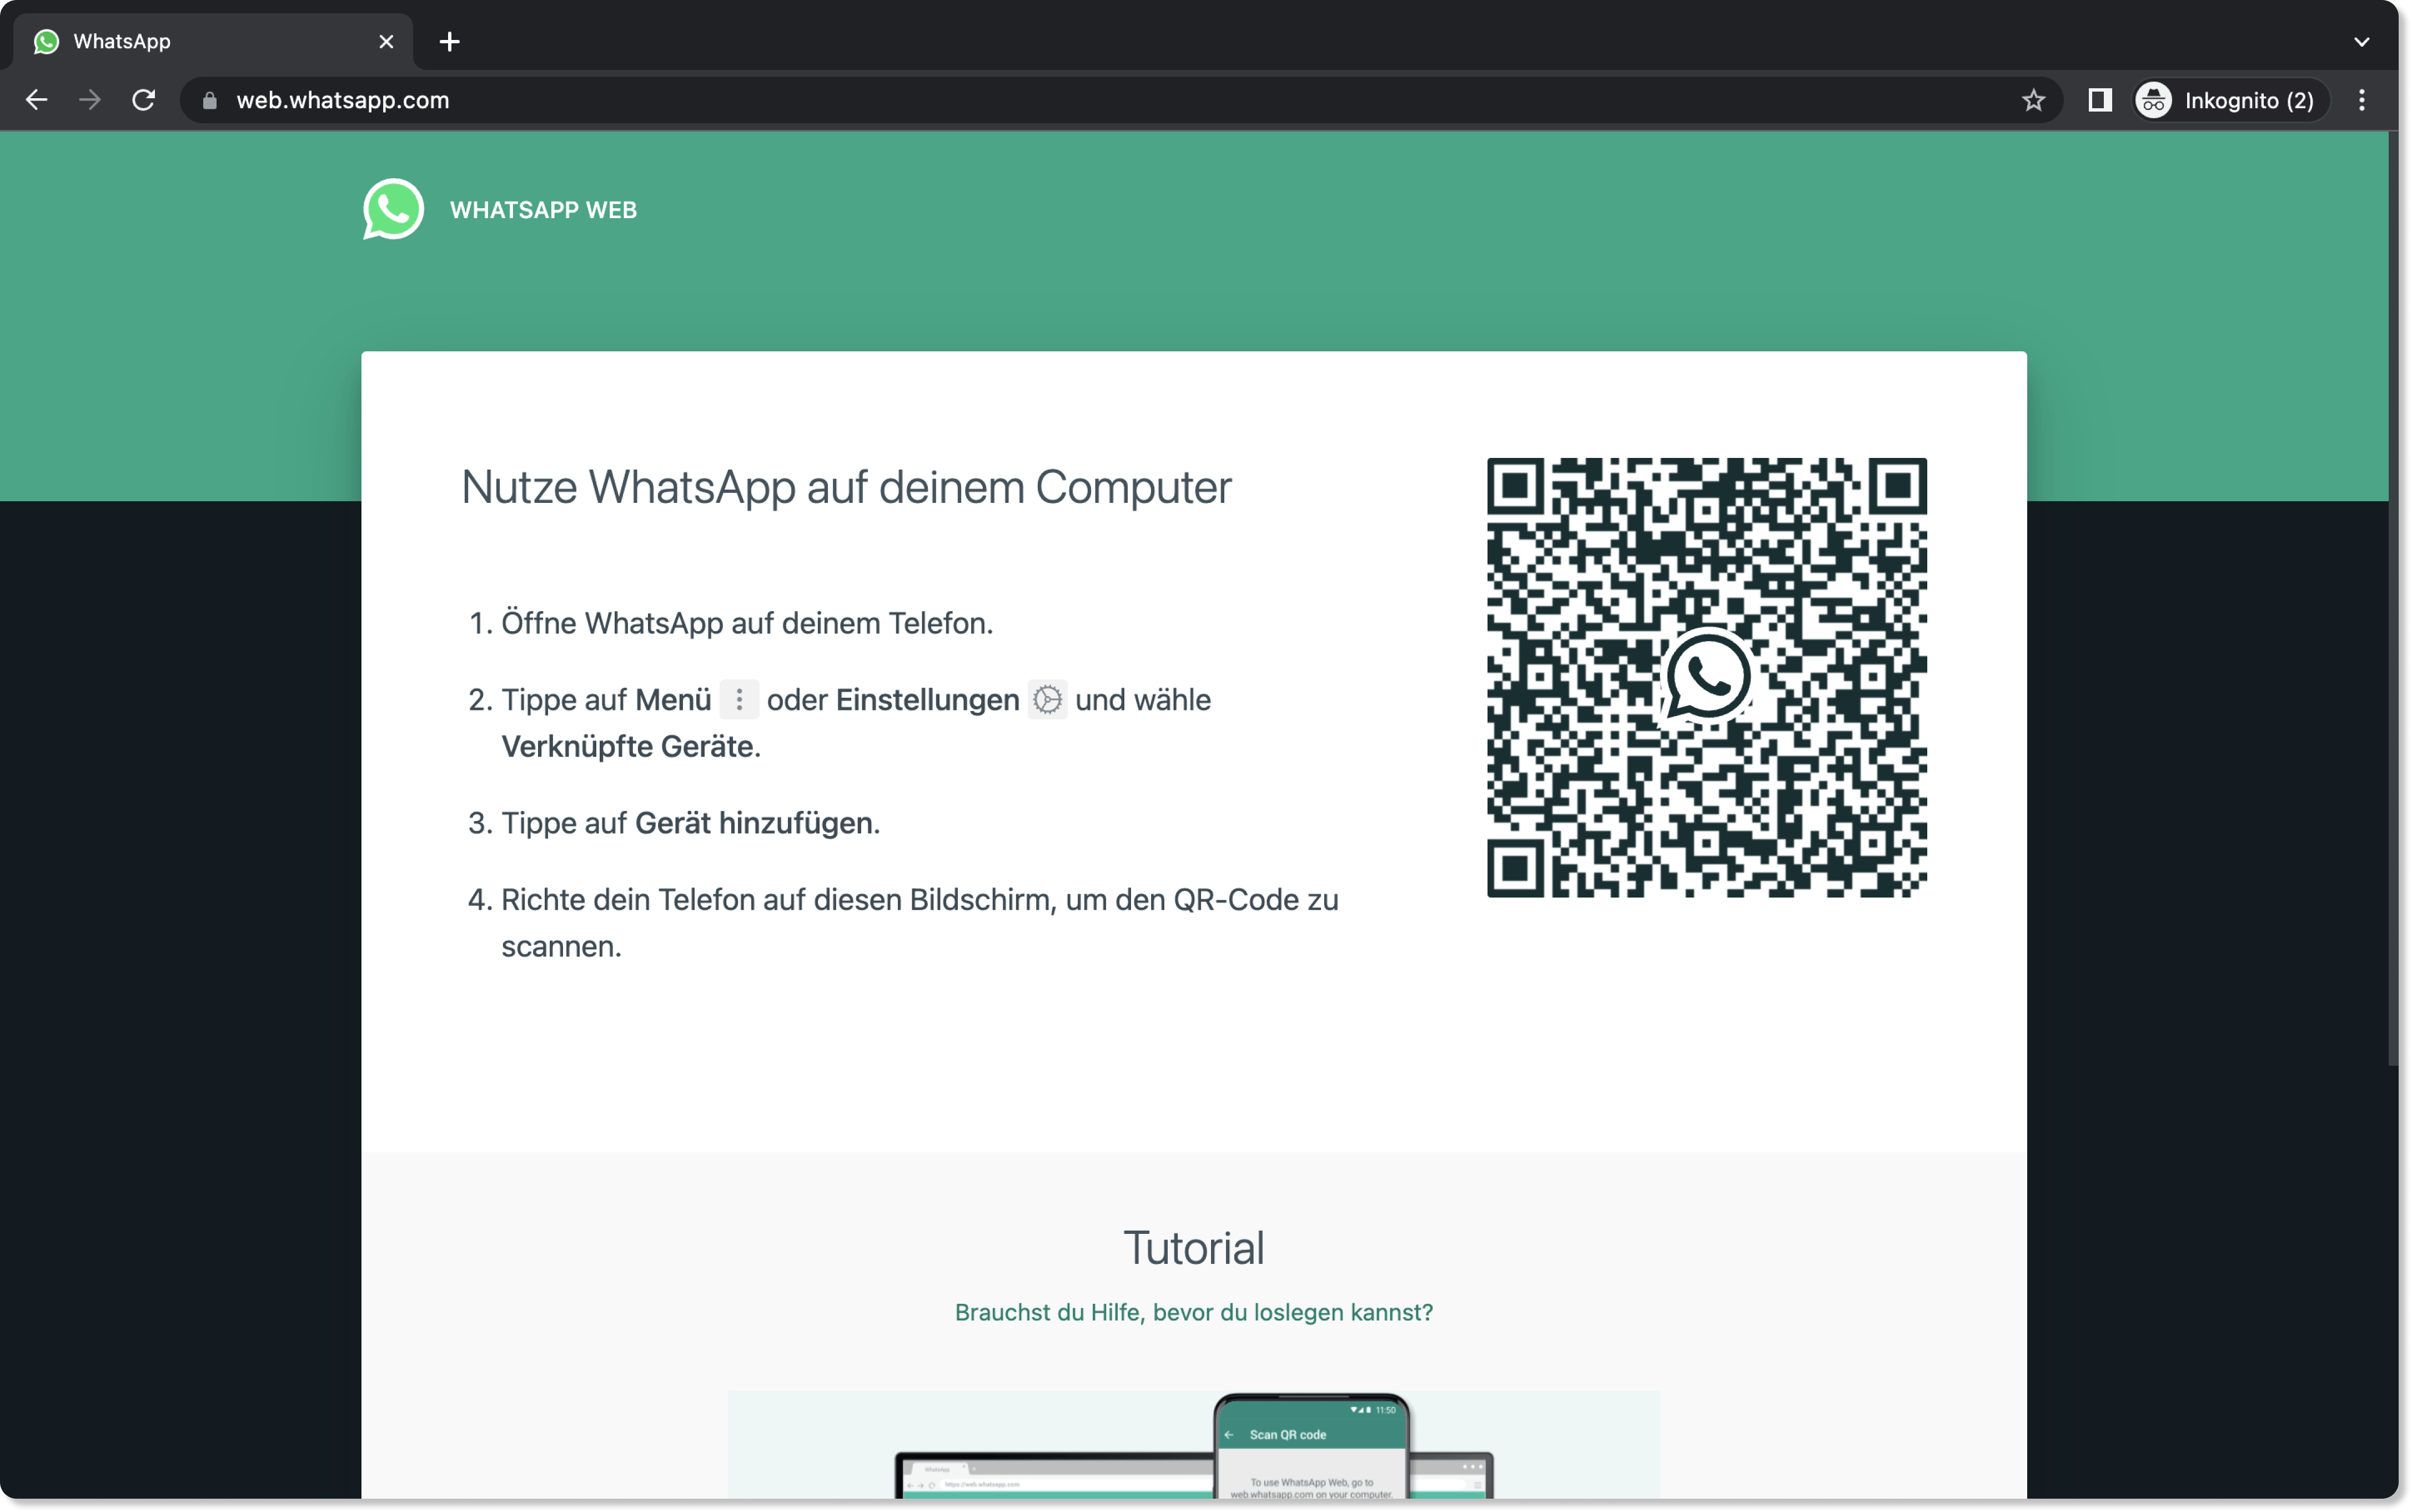The image size is (2412, 1512).
Task: Open the help link 'Brauchst du Hilfe, bevor du loslegen kannst?'
Action: pyautogui.click(x=1193, y=1312)
